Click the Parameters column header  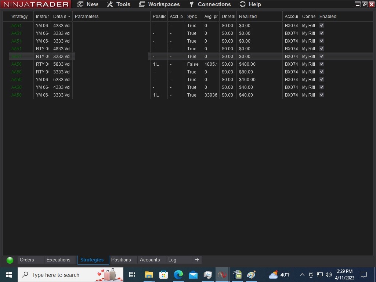[112, 16]
